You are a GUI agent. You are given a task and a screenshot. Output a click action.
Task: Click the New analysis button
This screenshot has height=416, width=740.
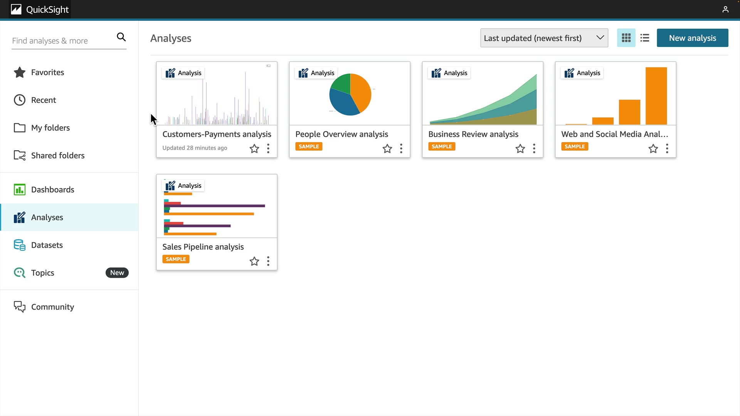[x=692, y=38]
